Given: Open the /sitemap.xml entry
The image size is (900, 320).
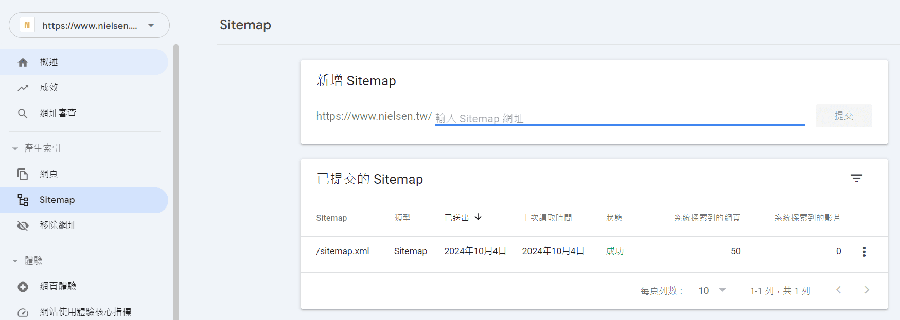Looking at the screenshot, I should click(x=343, y=251).
